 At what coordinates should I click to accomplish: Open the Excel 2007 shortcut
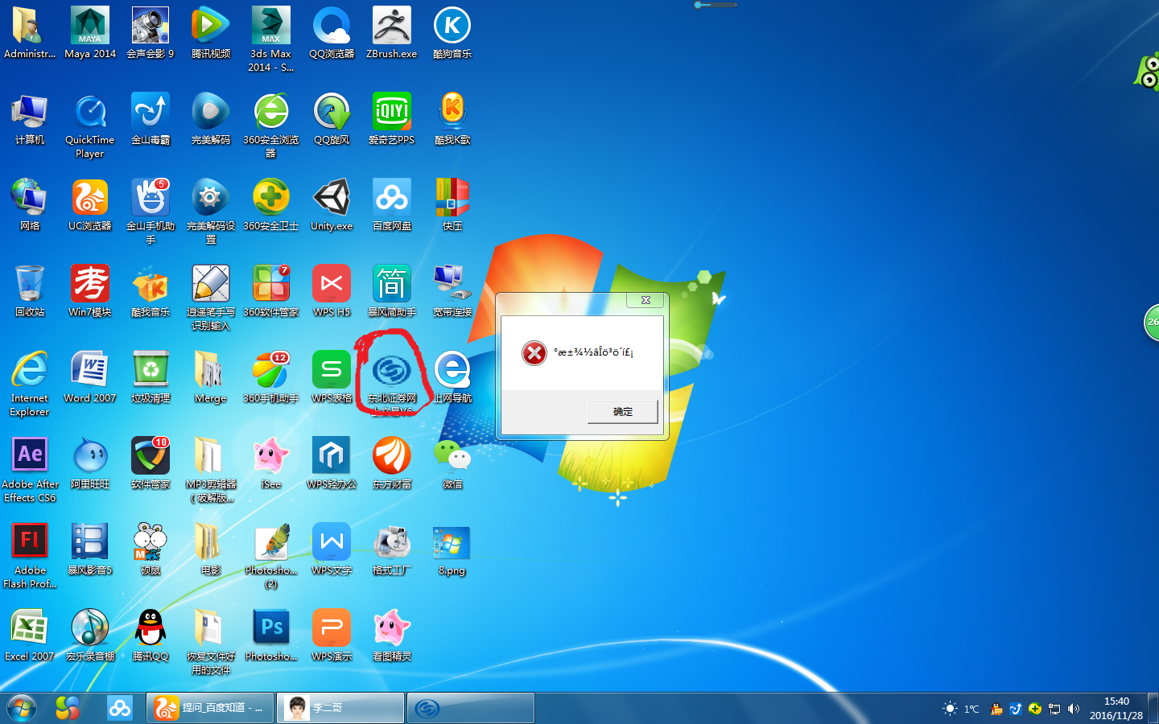[30, 629]
